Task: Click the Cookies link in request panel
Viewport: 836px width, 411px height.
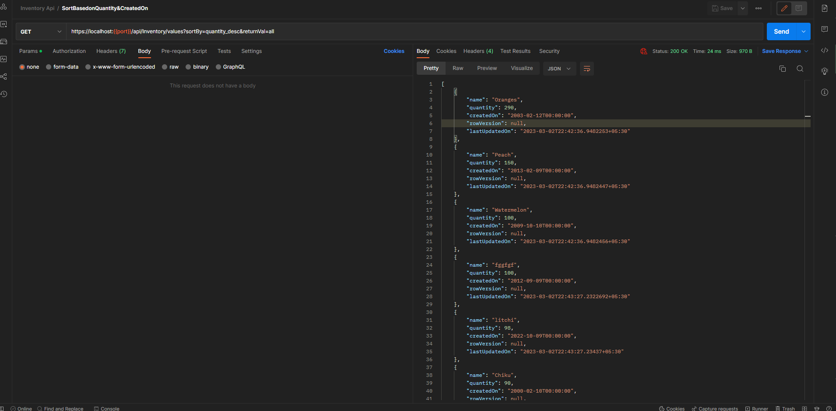Action: [x=394, y=51]
